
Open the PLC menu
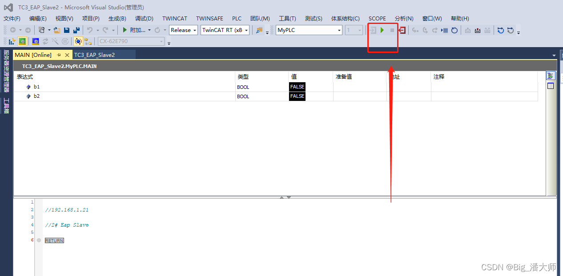click(237, 19)
